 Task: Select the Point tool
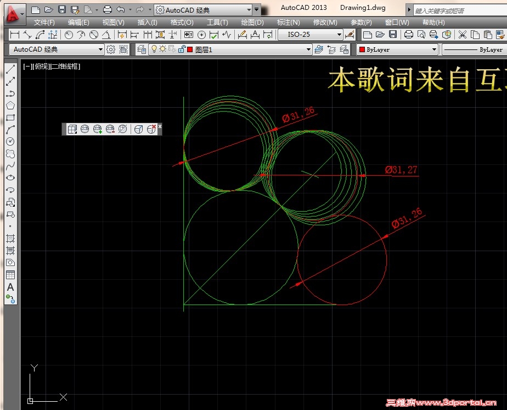click(10, 226)
